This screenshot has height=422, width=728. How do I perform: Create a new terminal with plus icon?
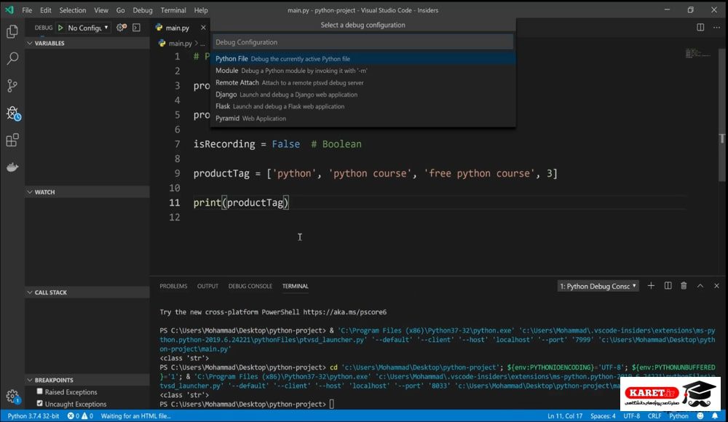coord(651,286)
